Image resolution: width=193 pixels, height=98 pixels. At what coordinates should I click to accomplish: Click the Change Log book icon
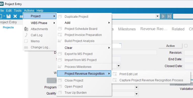click(26, 47)
